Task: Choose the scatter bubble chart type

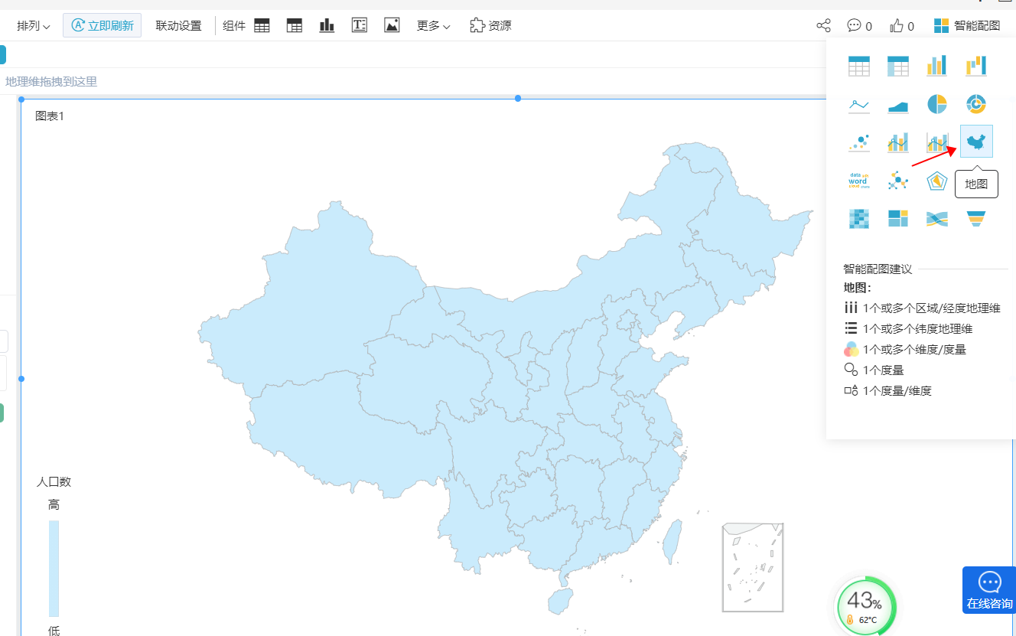Action: pos(858,142)
